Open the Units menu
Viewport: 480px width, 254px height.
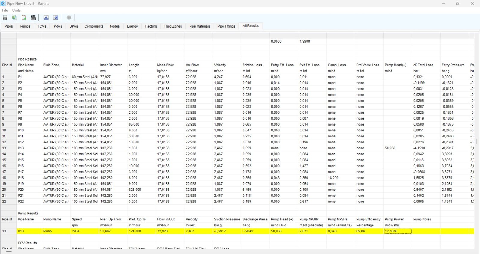(x=16, y=10)
